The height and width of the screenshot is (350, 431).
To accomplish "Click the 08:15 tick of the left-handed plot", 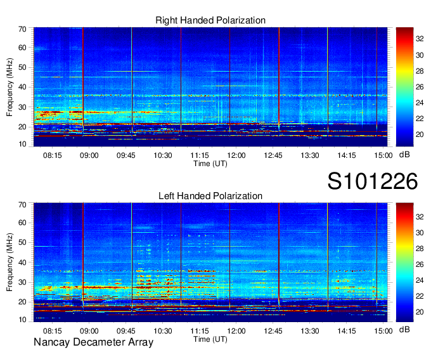I will [52, 331].
